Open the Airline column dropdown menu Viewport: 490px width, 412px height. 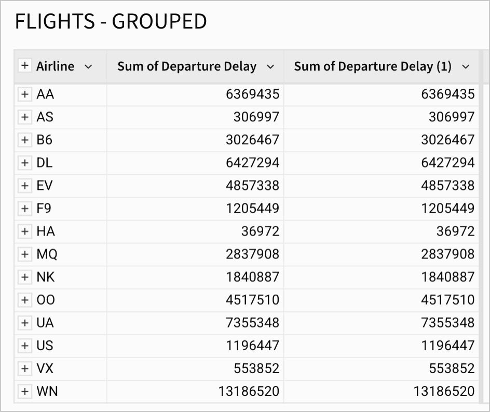click(88, 66)
